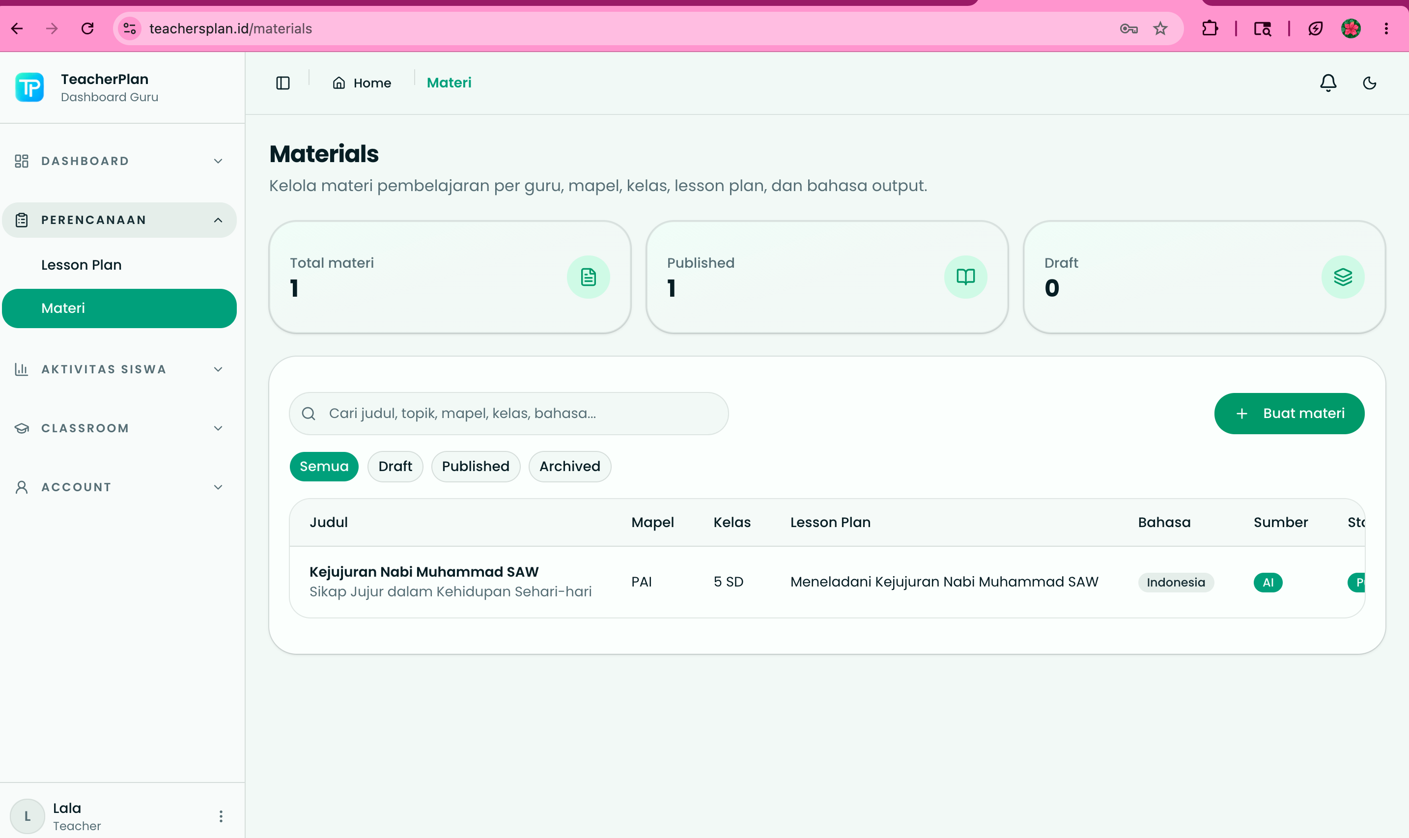Viewport: 1409px width, 838px height.
Task: Click the Published stats card
Action: [x=827, y=277]
